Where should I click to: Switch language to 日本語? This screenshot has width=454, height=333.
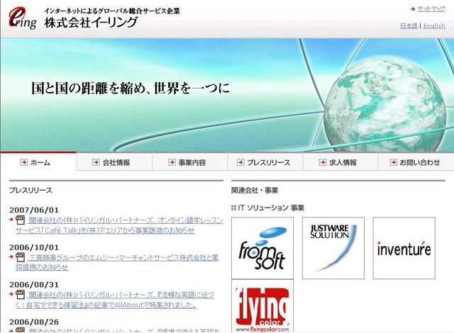pyautogui.click(x=409, y=26)
